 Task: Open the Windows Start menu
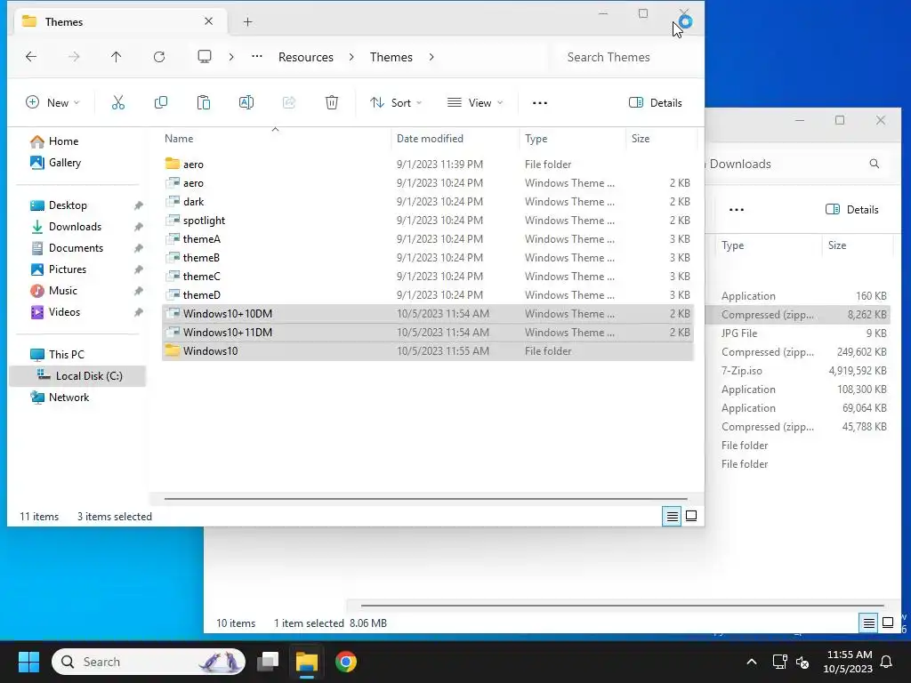coord(28,662)
